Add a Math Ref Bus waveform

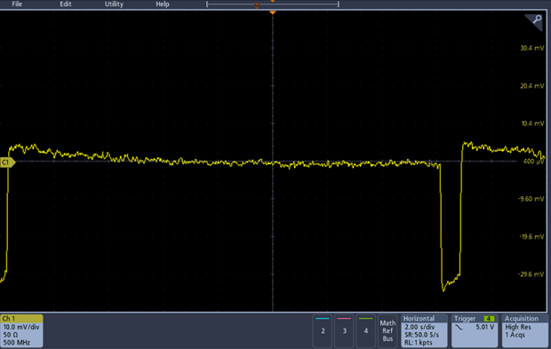pyautogui.click(x=387, y=330)
